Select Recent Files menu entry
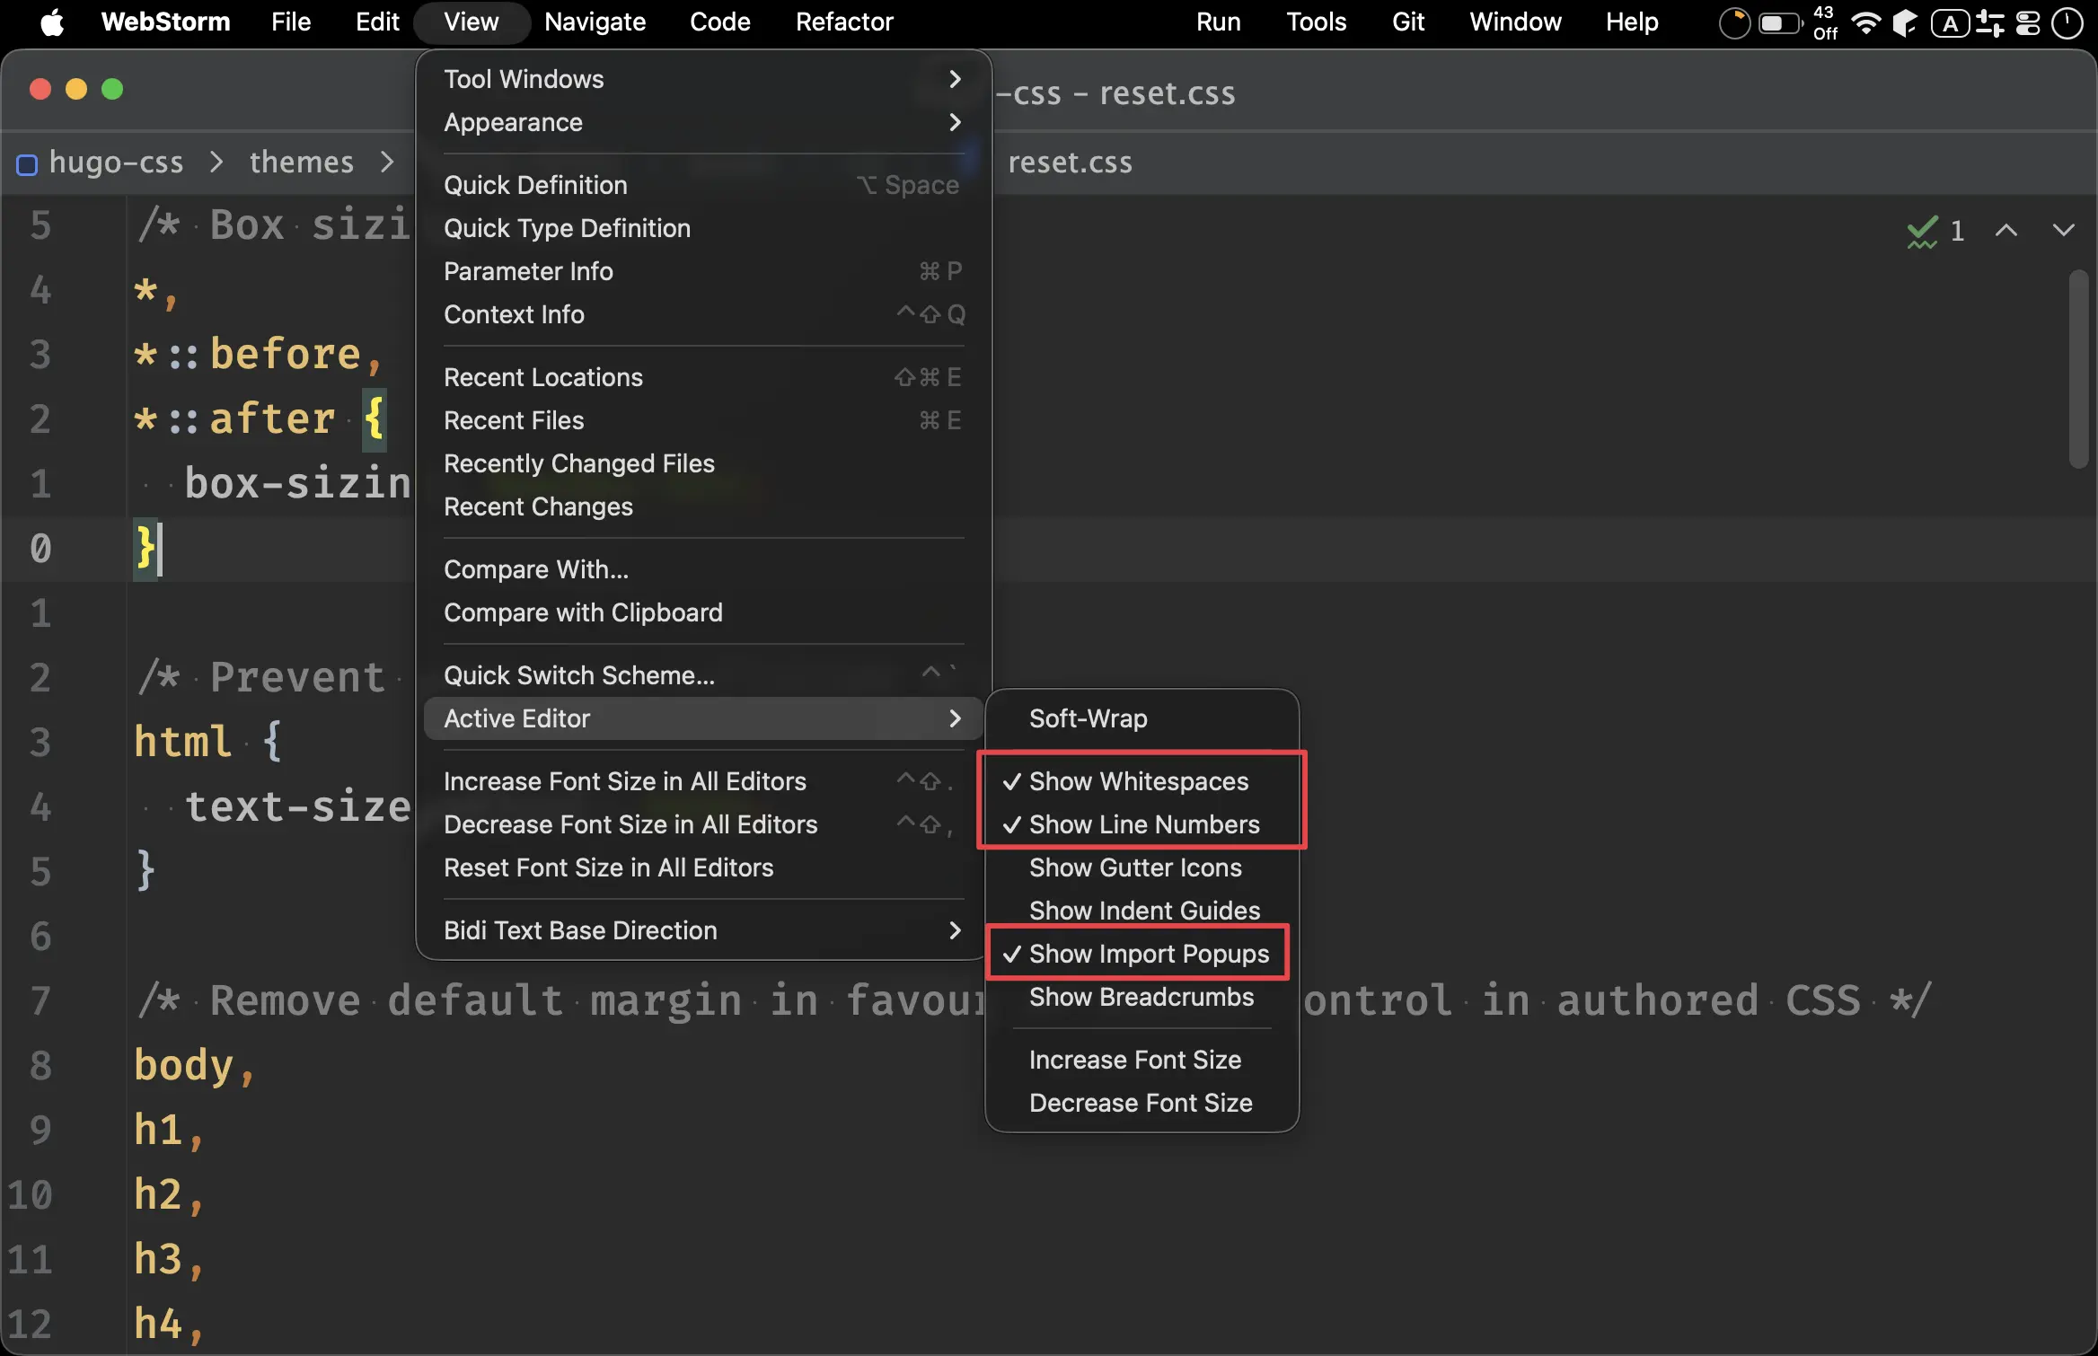Image resolution: width=2098 pixels, height=1356 pixels. click(x=514, y=420)
